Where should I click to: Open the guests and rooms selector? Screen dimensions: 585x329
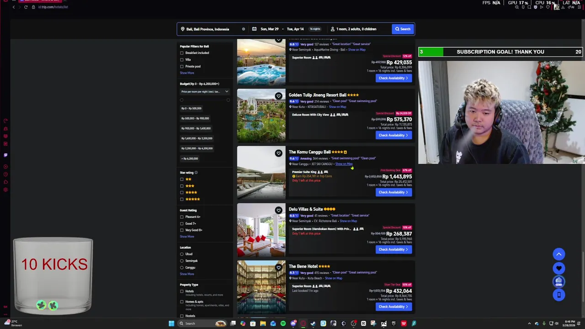click(x=356, y=29)
